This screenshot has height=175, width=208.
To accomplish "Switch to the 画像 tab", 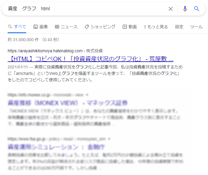I will click(x=41, y=27).
